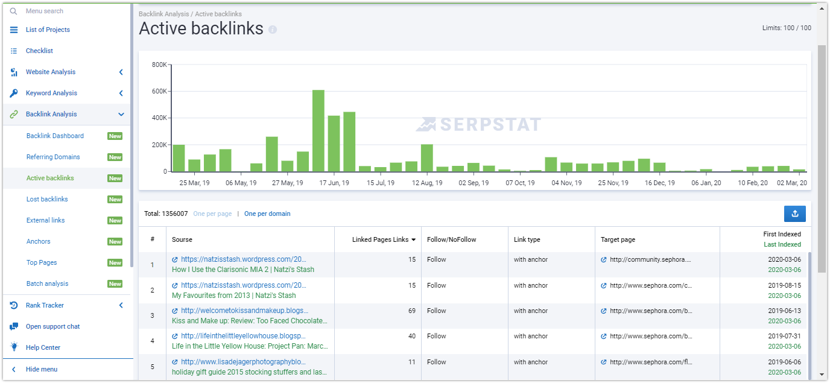
Task: Click the Hide menu collapse arrow
Action: pyautogui.click(x=14, y=369)
